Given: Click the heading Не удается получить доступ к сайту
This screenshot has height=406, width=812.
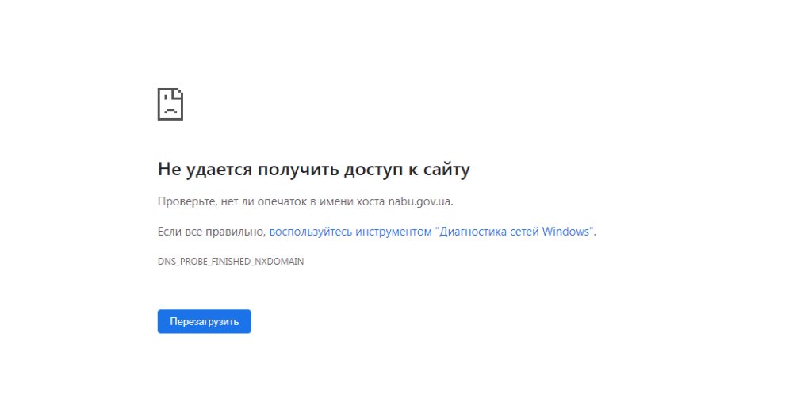Looking at the screenshot, I should [x=314, y=170].
